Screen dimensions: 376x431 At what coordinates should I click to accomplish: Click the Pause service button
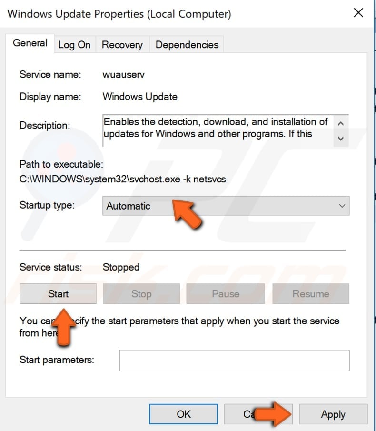click(x=225, y=294)
